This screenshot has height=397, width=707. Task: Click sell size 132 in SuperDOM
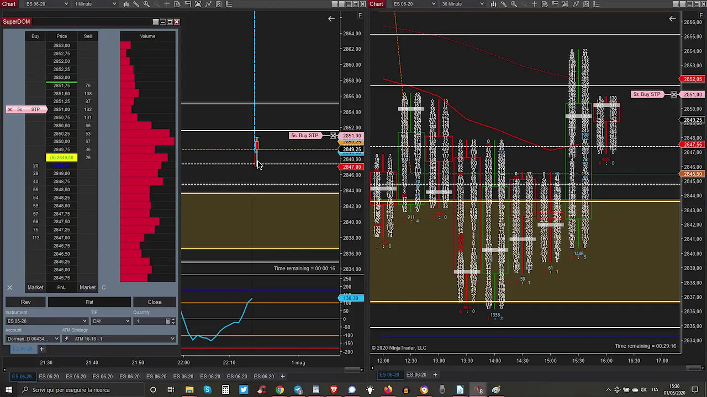(x=88, y=109)
